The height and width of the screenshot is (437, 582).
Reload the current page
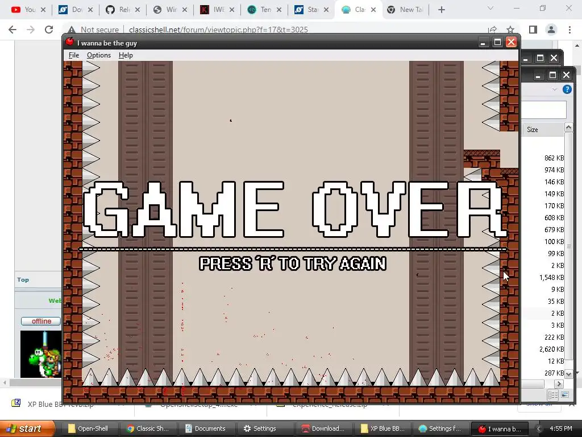pos(49,30)
